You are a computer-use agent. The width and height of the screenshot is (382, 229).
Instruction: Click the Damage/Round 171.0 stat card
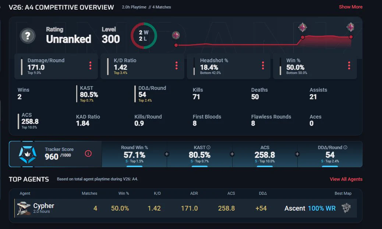(x=56, y=66)
